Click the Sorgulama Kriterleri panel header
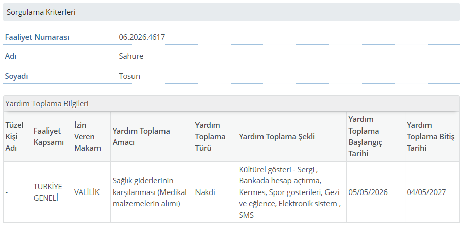The width and height of the screenshot is (461, 226). click(x=232, y=12)
